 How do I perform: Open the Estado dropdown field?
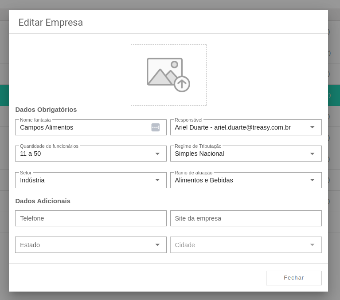click(x=91, y=245)
